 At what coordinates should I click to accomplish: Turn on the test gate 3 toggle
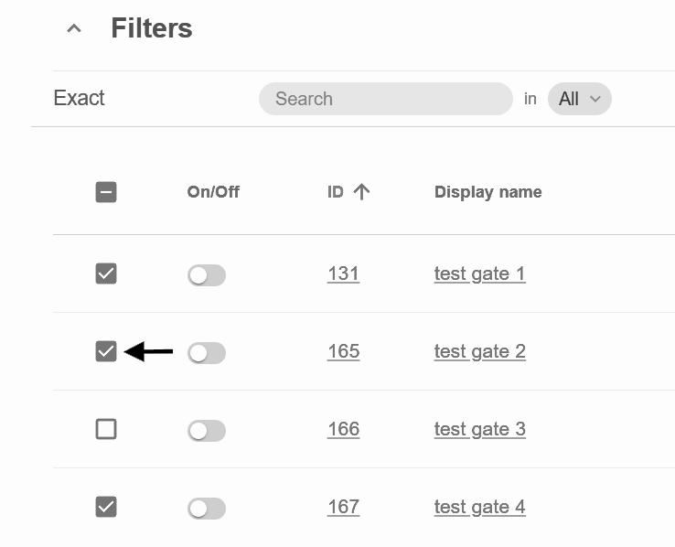[x=207, y=431]
